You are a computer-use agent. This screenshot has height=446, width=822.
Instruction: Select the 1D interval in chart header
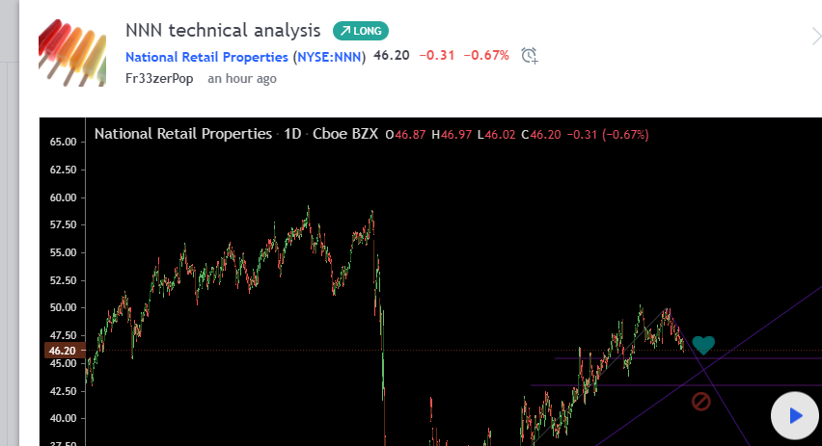[292, 134]
